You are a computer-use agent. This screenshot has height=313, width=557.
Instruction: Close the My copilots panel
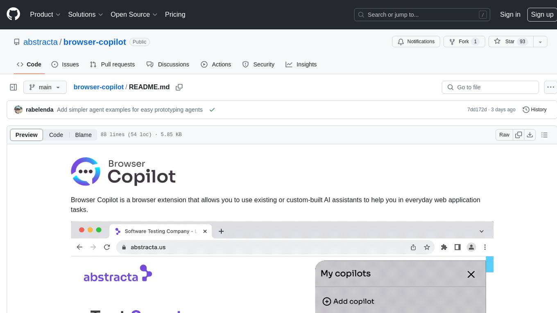471,274
